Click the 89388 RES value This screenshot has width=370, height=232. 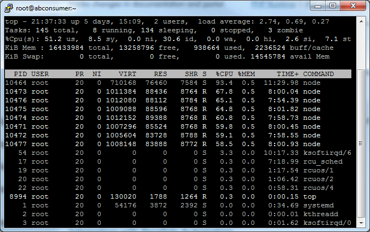(x=156, y=118)
